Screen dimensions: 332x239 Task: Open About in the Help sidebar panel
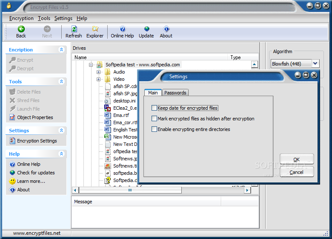coord(20,190)
